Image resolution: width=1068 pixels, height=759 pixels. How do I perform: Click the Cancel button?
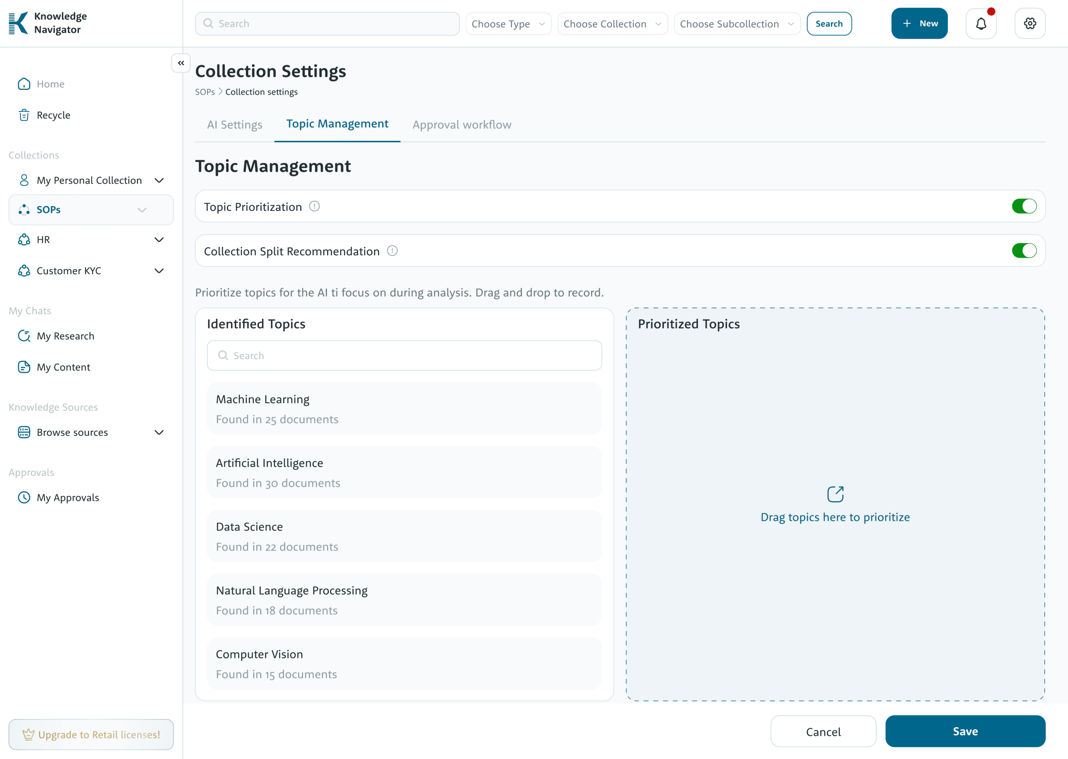pyautogui.click(x=823, y=731)
